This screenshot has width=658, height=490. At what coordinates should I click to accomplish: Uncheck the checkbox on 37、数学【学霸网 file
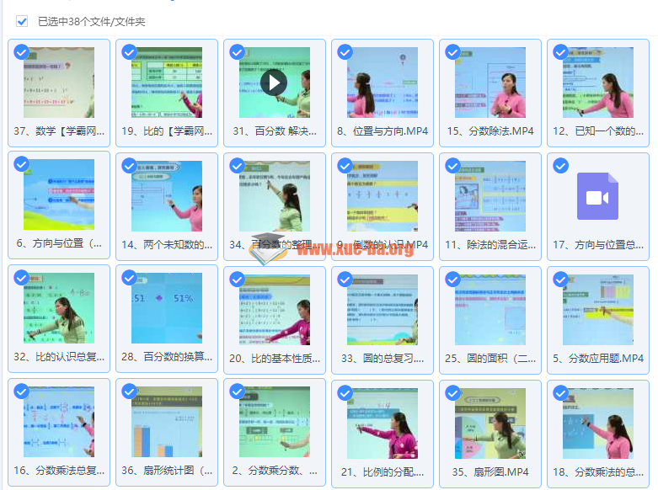[22, 52]
